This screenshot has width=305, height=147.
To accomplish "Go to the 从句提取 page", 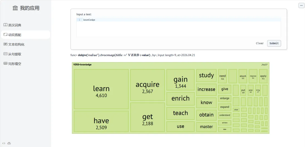I will click(x=15, y=54).
